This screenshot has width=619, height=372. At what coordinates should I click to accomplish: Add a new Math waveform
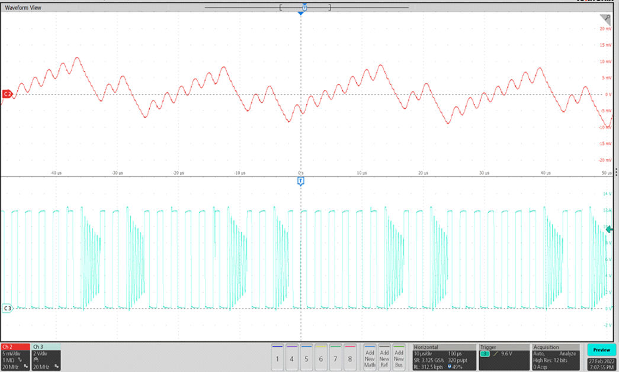coord(370,357)
